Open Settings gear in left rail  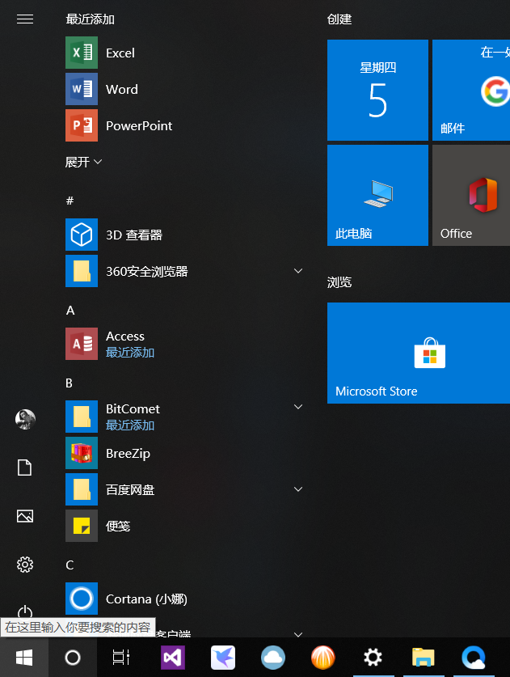(x=24, y=565)
